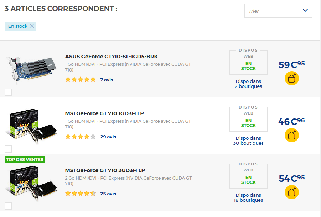Open ASUS GeForce GT710-SL-1GD5-BRK product page
This screenshot has width=321, height=217.
coord(112,57)
